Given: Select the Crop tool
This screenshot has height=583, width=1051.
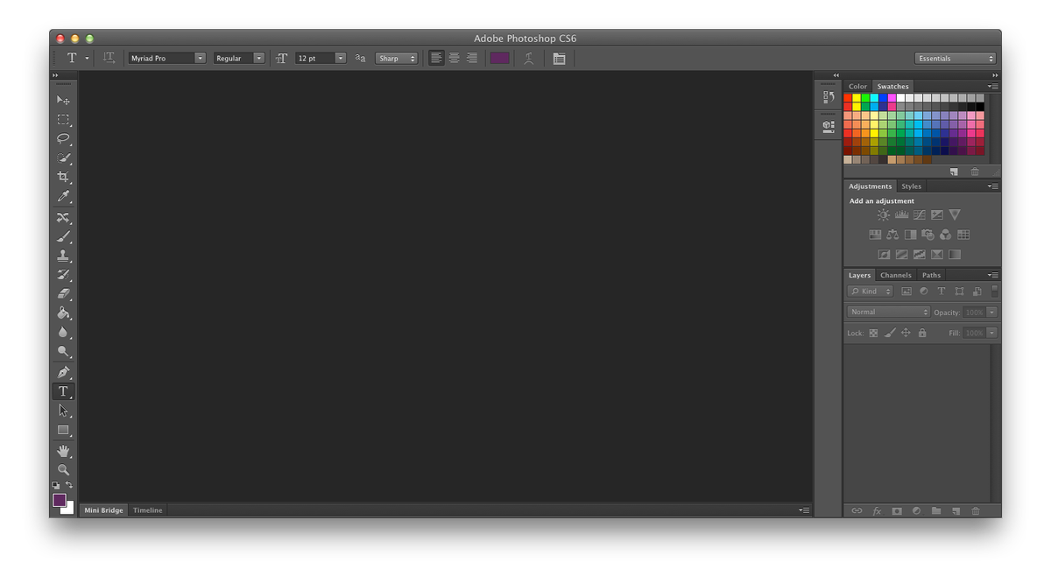Looking at the screenshot, I should tap(63, 177).
